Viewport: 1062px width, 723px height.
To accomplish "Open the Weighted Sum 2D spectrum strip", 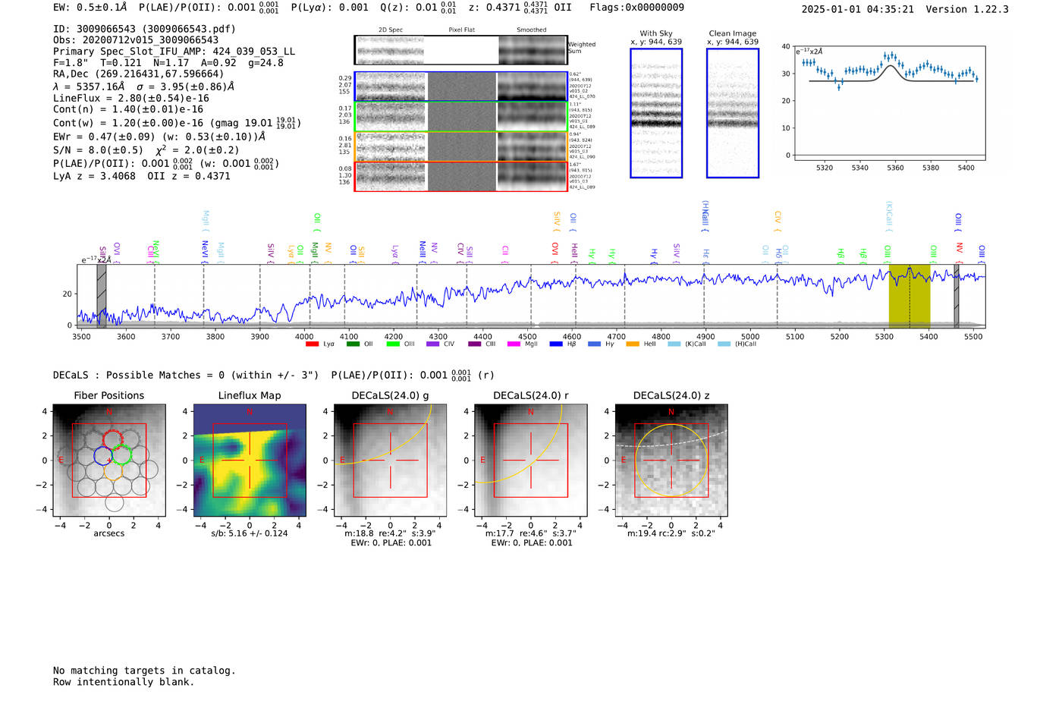I will [460, 50].
